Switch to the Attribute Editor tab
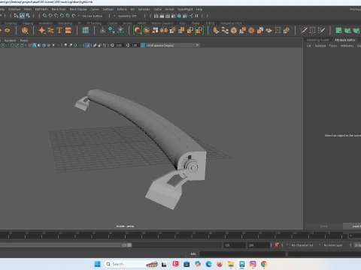Screen dimensions: 361x270 point(344,40)
